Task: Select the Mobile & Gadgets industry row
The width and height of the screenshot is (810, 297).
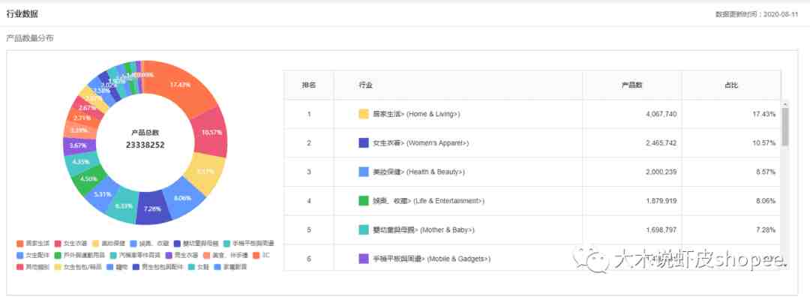Action: (x=532, y=258)
